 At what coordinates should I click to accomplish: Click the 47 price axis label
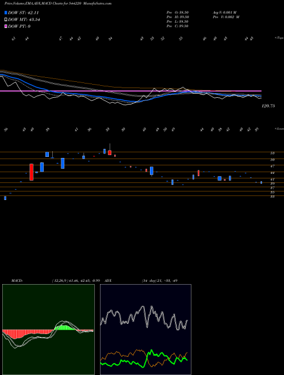click(x=272, y=166)
